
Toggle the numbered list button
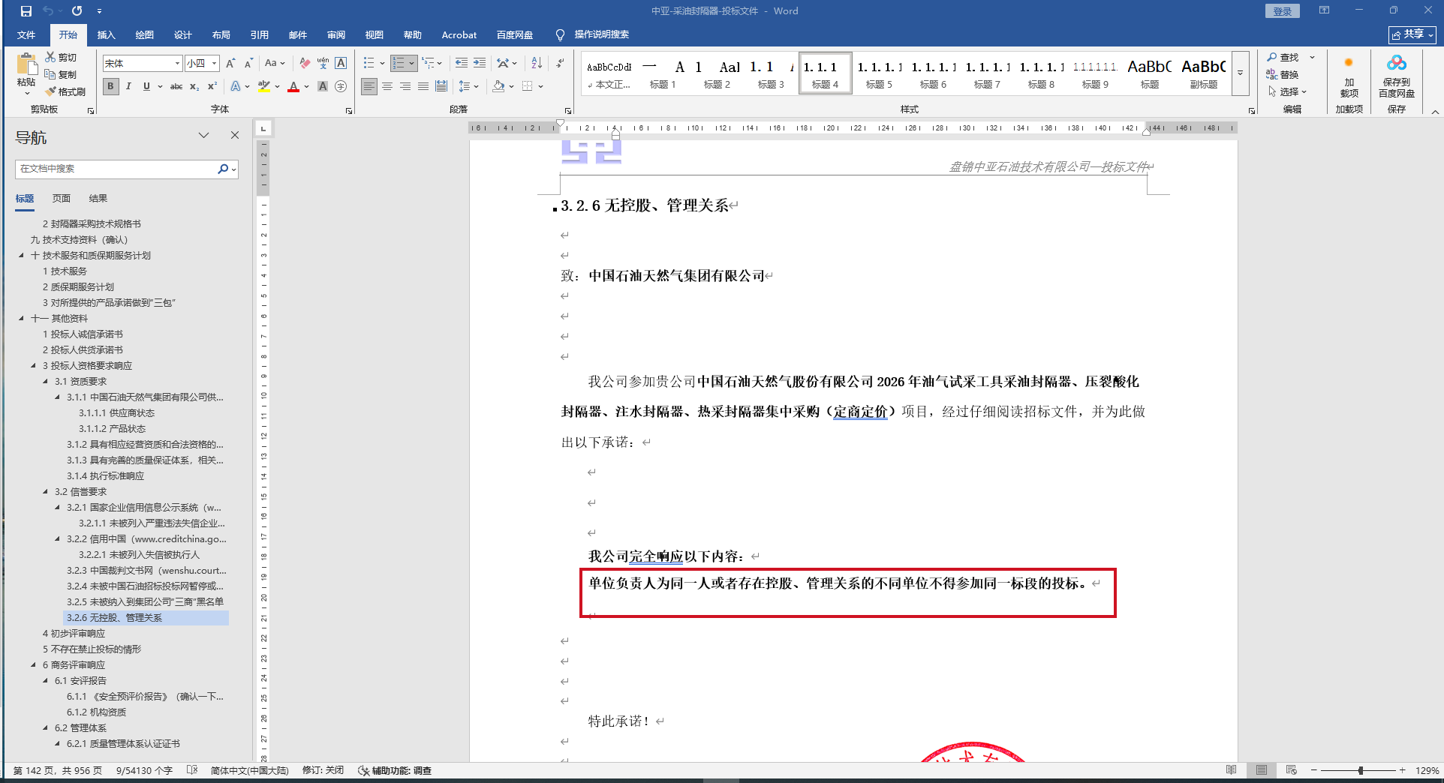pos(399,63)
